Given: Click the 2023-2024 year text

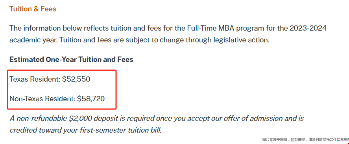Looking at the screenshot, I should pyautogui.click(x=308, y=28).
